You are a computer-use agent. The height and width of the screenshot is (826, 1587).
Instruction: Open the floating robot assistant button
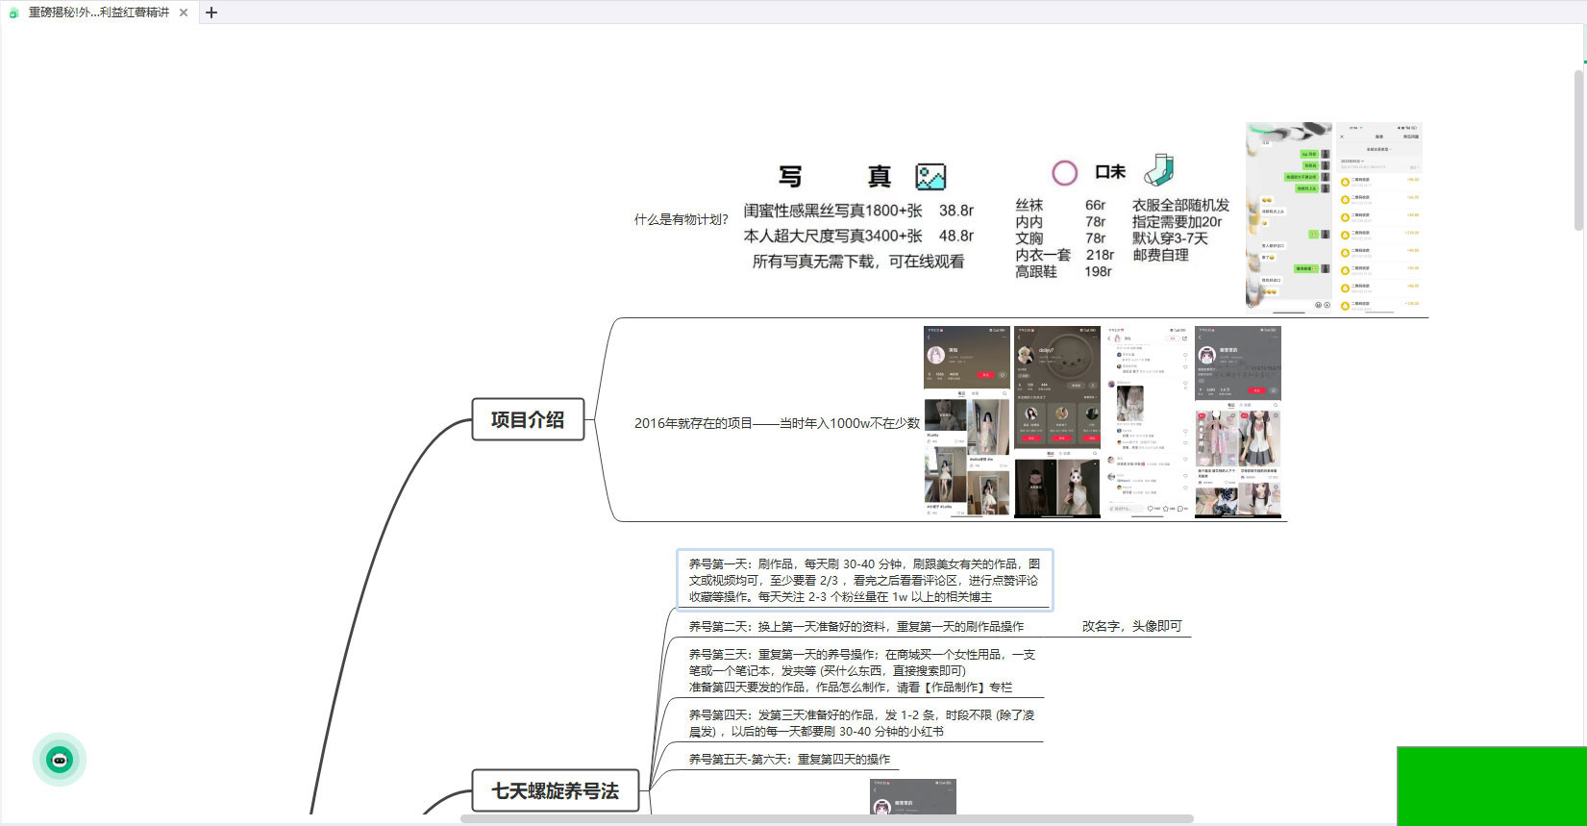pyautogui.click(x=60, y=760)
